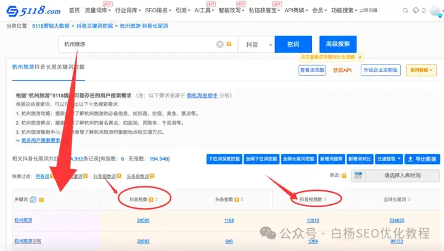Expand the SEO排名 menu
The height and width of the screenshot is (251, 444).
(x=158, y=10)
